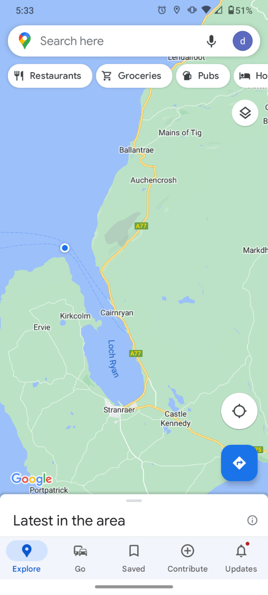
Task: Expand the bottom sheet drag handle
Action: (134, 501)
